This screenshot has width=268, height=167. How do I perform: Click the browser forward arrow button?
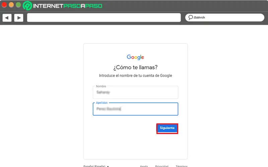pos(19,18)
